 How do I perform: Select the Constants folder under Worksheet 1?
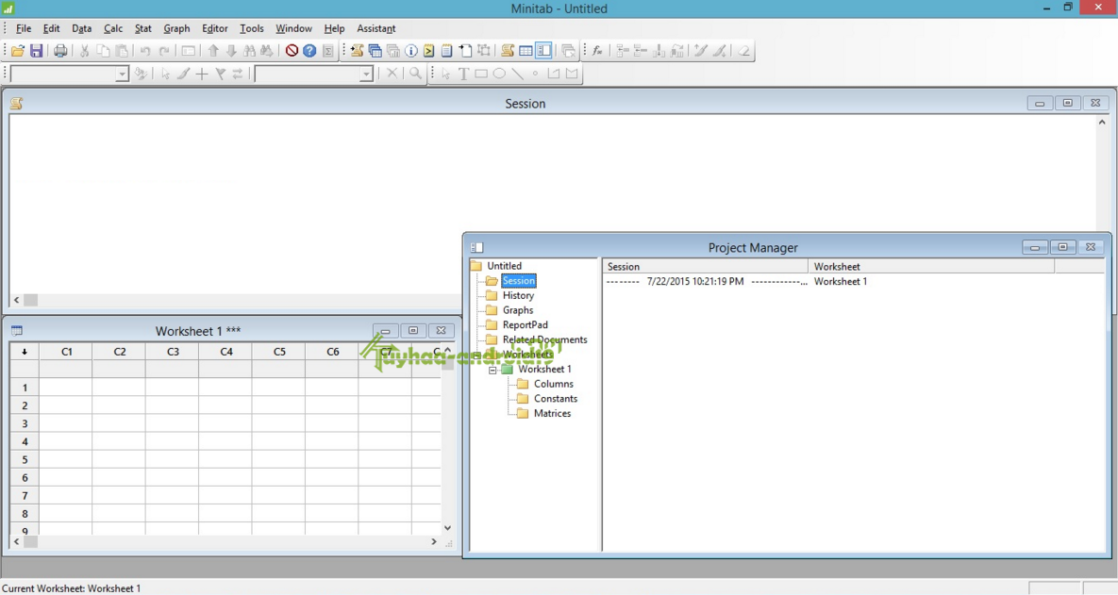[x=556, y=399]
